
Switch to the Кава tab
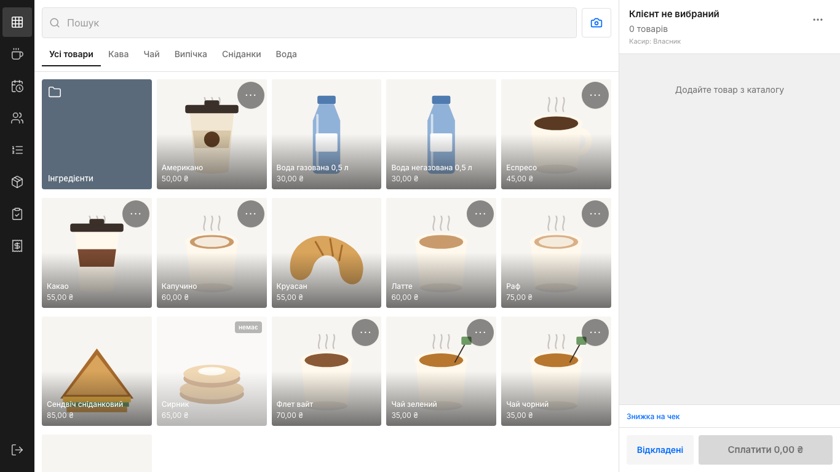[x=119, y=54]
